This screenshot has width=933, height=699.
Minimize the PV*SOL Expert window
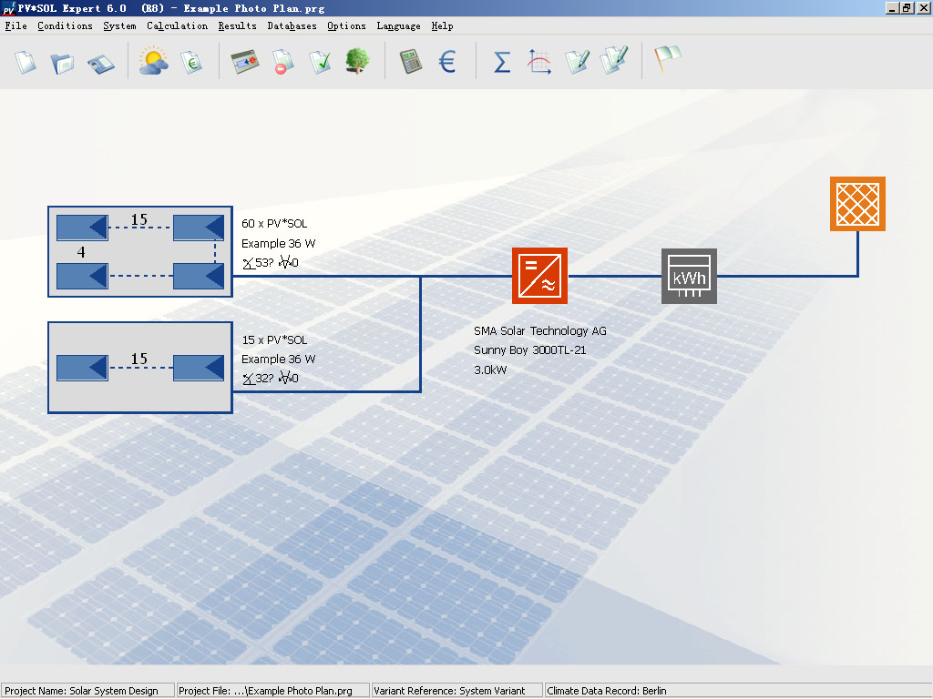(x=892, y=8)
